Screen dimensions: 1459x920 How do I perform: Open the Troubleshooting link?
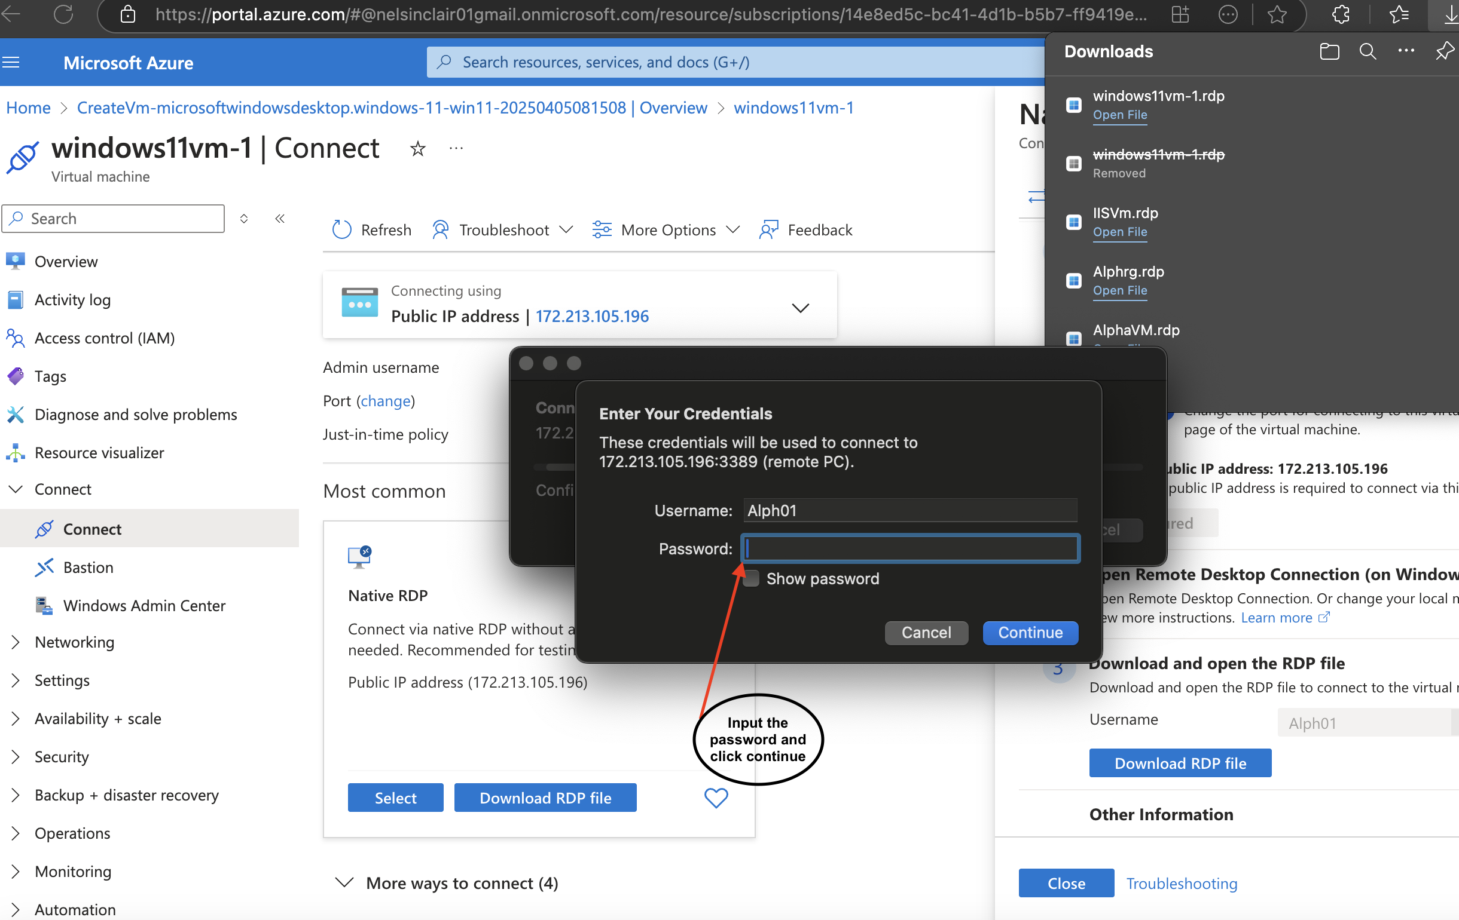pyautogui.click(x=1182, y=883)
